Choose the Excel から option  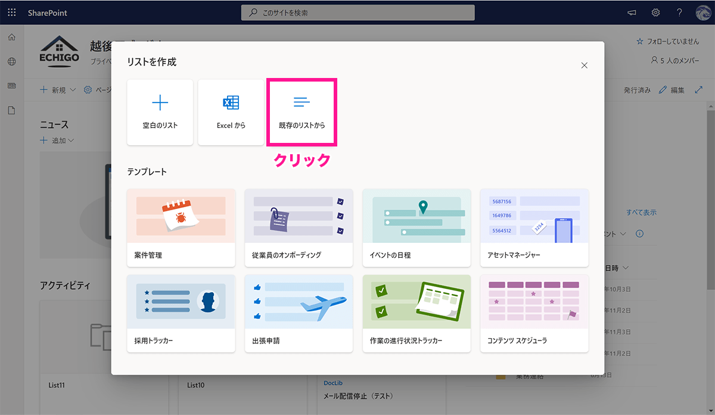[x=231, y=112]
